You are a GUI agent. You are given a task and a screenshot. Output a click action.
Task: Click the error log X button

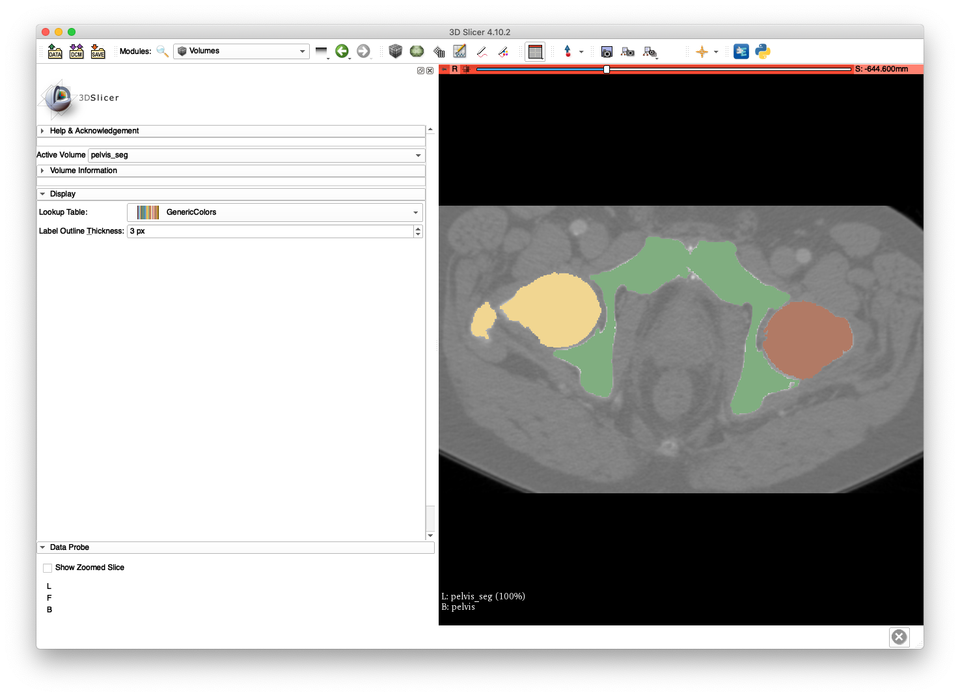tap(899, 637)
